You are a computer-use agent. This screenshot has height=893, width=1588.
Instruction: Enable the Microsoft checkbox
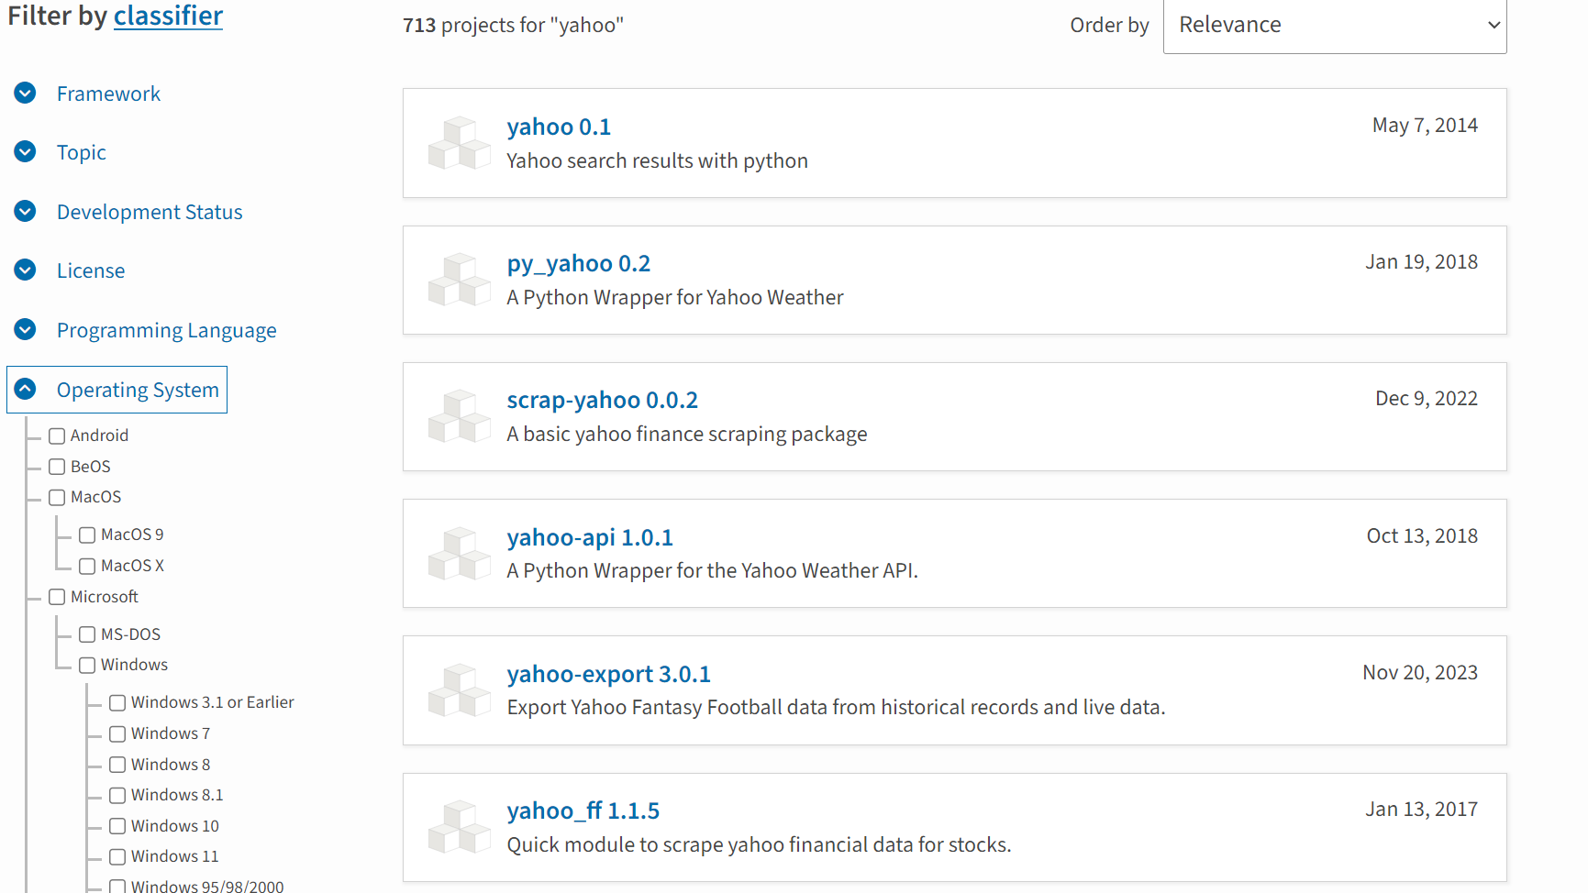[57, 597]
